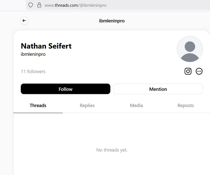The image size is (210, 175).
Task: Click the ibmleninpro handle below the name
Action: click(x=33, y=54)
